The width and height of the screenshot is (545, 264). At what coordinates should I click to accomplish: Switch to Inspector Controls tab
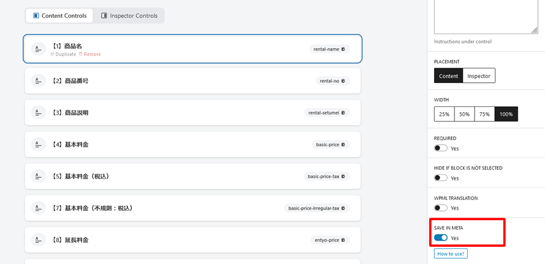[x=129, y=16]
